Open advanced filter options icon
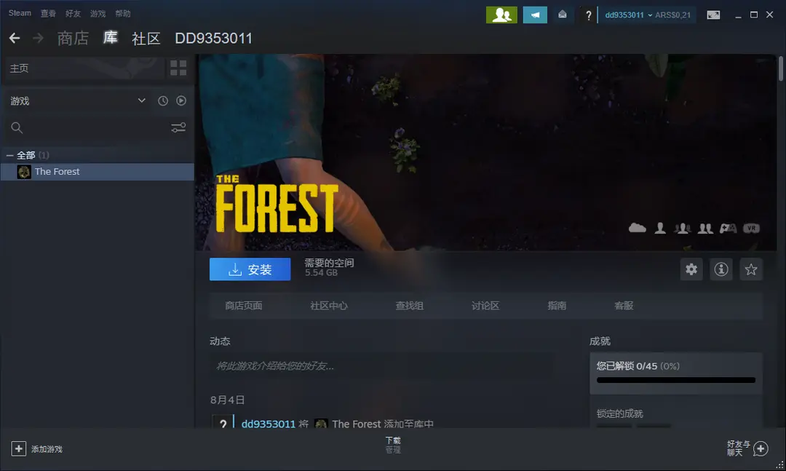This screenshot has width=786, height=471. pos(178,128)
